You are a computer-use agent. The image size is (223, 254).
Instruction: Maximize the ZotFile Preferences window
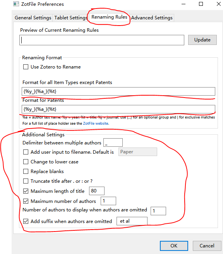(201, 4)
